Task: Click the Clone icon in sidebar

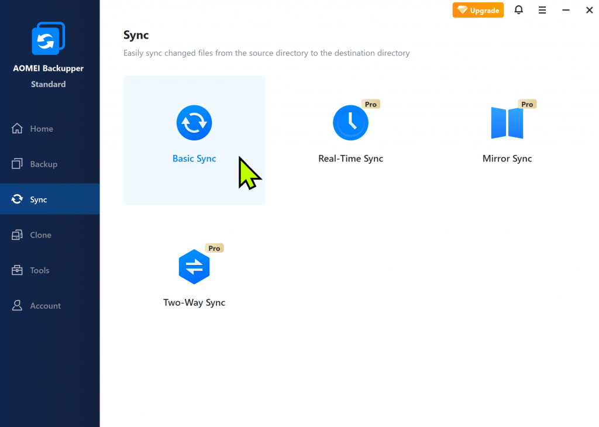Action: pyautogui.click(x=18, y=235)
